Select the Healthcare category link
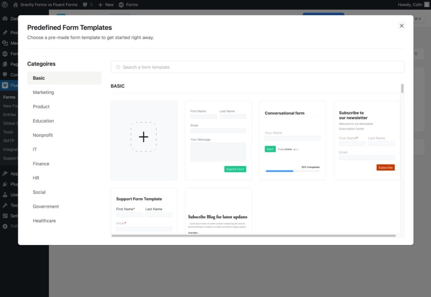The height and width of the screenshot is (297, 431). click(x=44, y=220)
